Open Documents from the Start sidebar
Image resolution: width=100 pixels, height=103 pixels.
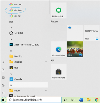coord(3,70)
